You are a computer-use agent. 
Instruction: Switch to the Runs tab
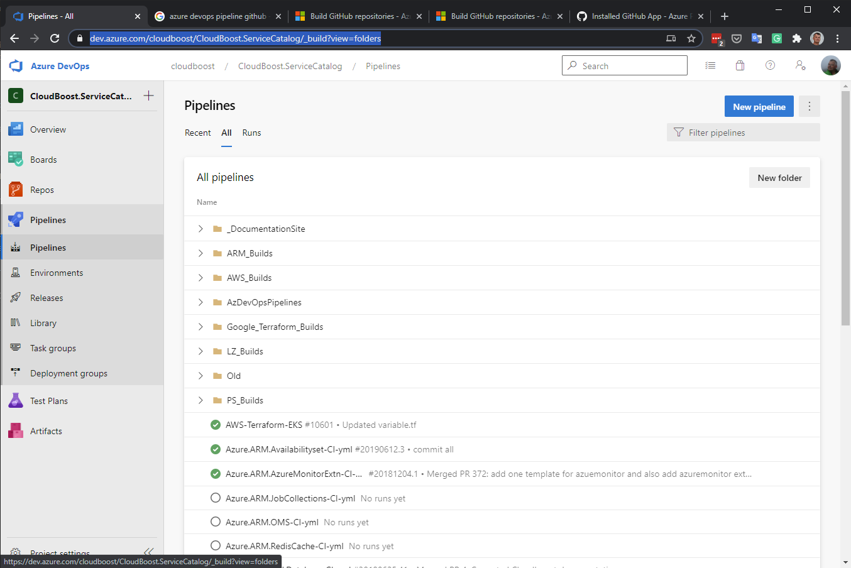[x=251, y=133]
